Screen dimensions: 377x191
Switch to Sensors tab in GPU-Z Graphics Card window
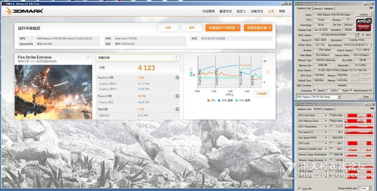pyautogui.click(x=317, y=8)
